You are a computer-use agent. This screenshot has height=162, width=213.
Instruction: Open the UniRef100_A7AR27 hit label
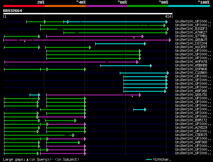(191, 33)
